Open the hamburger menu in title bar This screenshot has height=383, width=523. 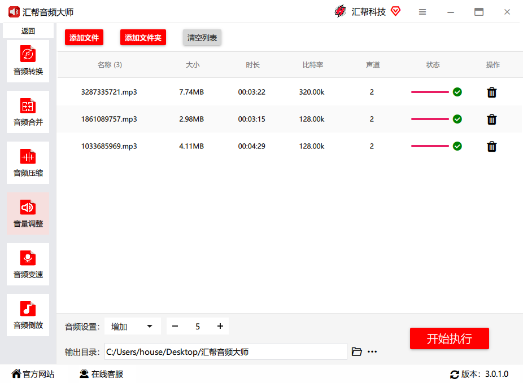point(422,12)
